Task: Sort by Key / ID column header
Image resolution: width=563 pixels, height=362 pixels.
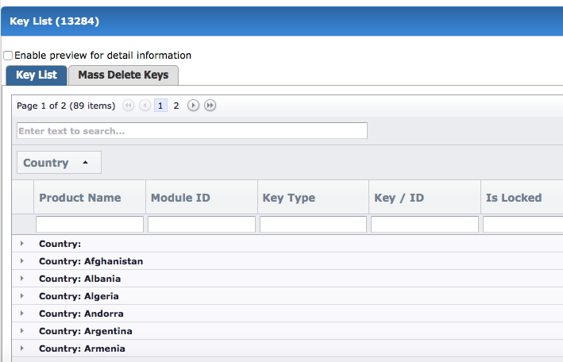Action: (x=425, y=197)
